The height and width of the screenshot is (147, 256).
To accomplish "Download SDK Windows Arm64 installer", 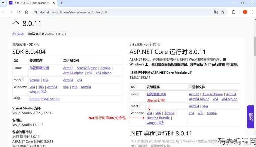I will click(x=52, y=87).
